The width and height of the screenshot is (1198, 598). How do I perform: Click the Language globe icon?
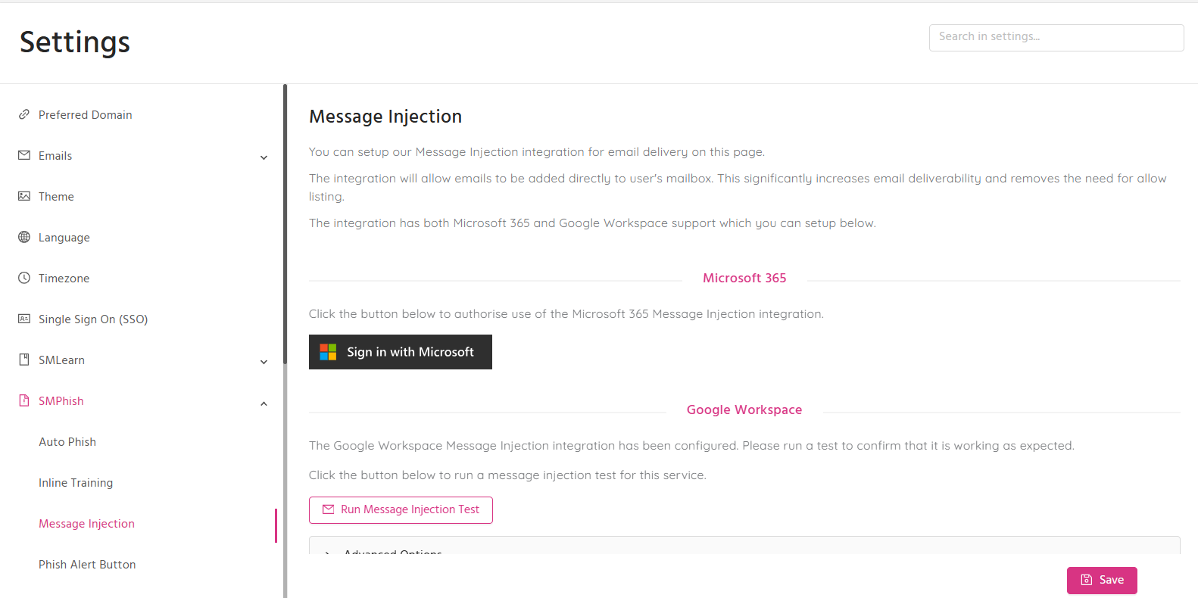click(x=24, y=237)
